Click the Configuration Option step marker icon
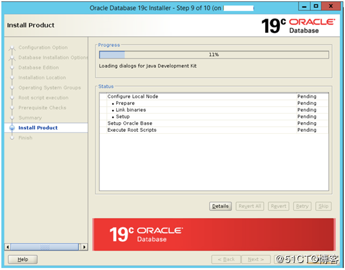 pos(12,48)
